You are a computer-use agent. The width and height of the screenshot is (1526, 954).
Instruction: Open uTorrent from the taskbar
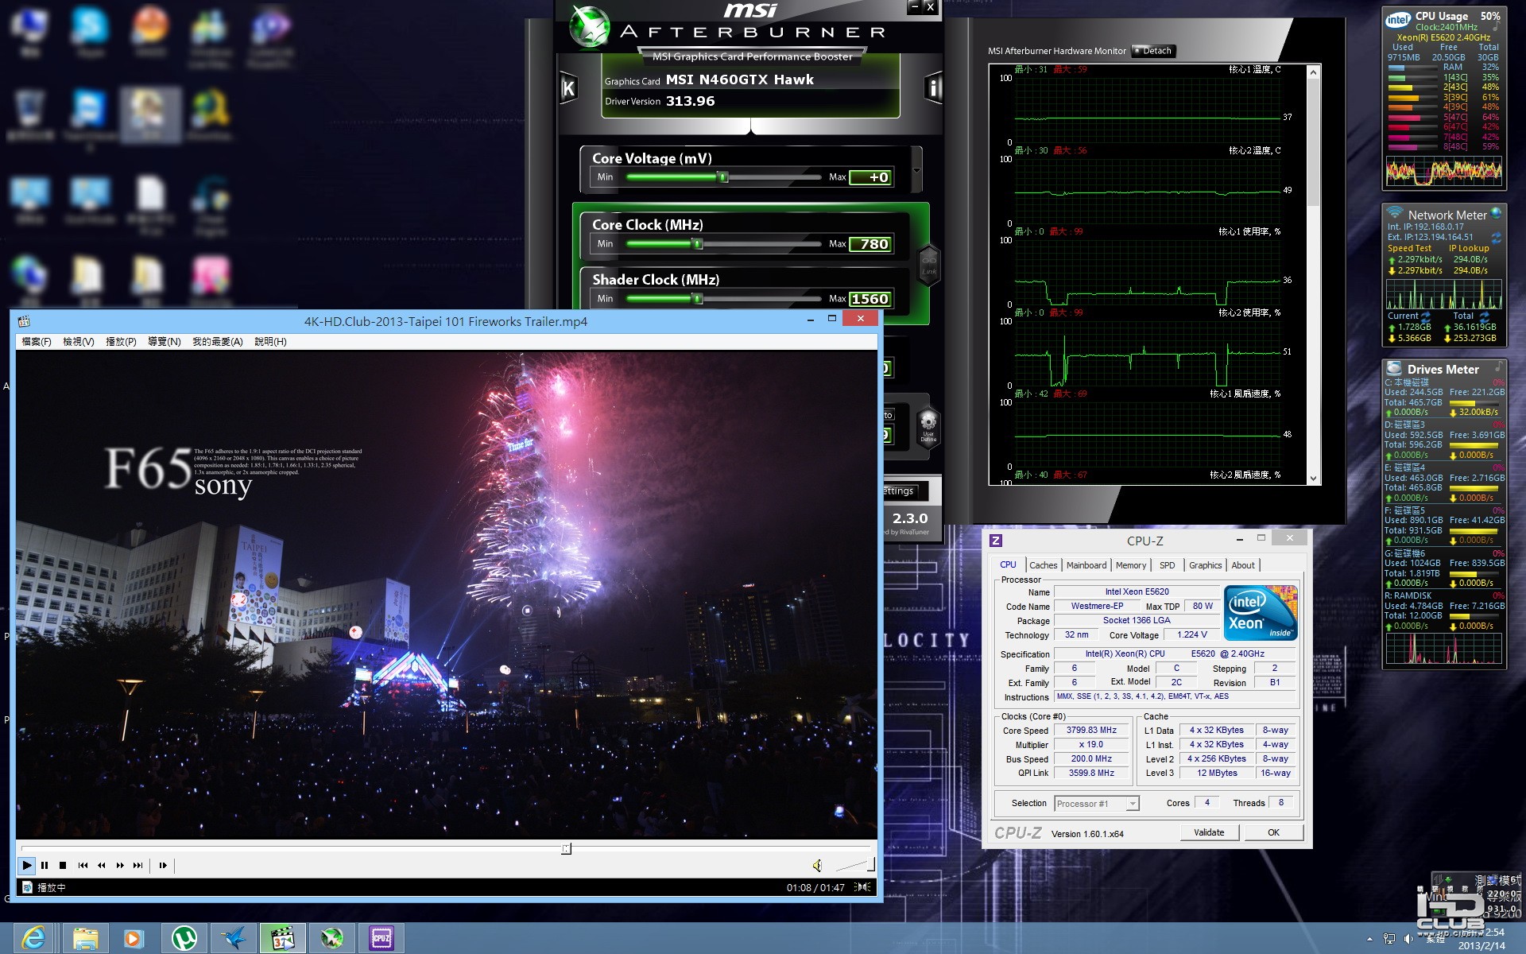click(184, 938)
